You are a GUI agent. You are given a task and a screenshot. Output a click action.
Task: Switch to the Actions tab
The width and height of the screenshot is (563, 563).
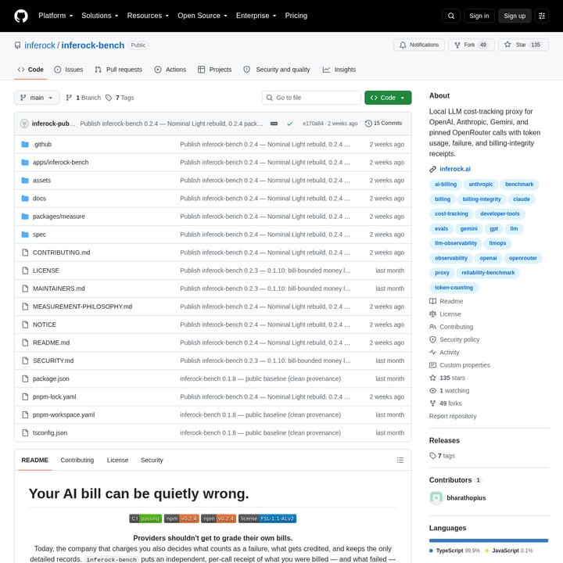(x=170, y=70)
